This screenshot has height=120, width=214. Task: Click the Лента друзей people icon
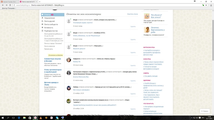43,21
